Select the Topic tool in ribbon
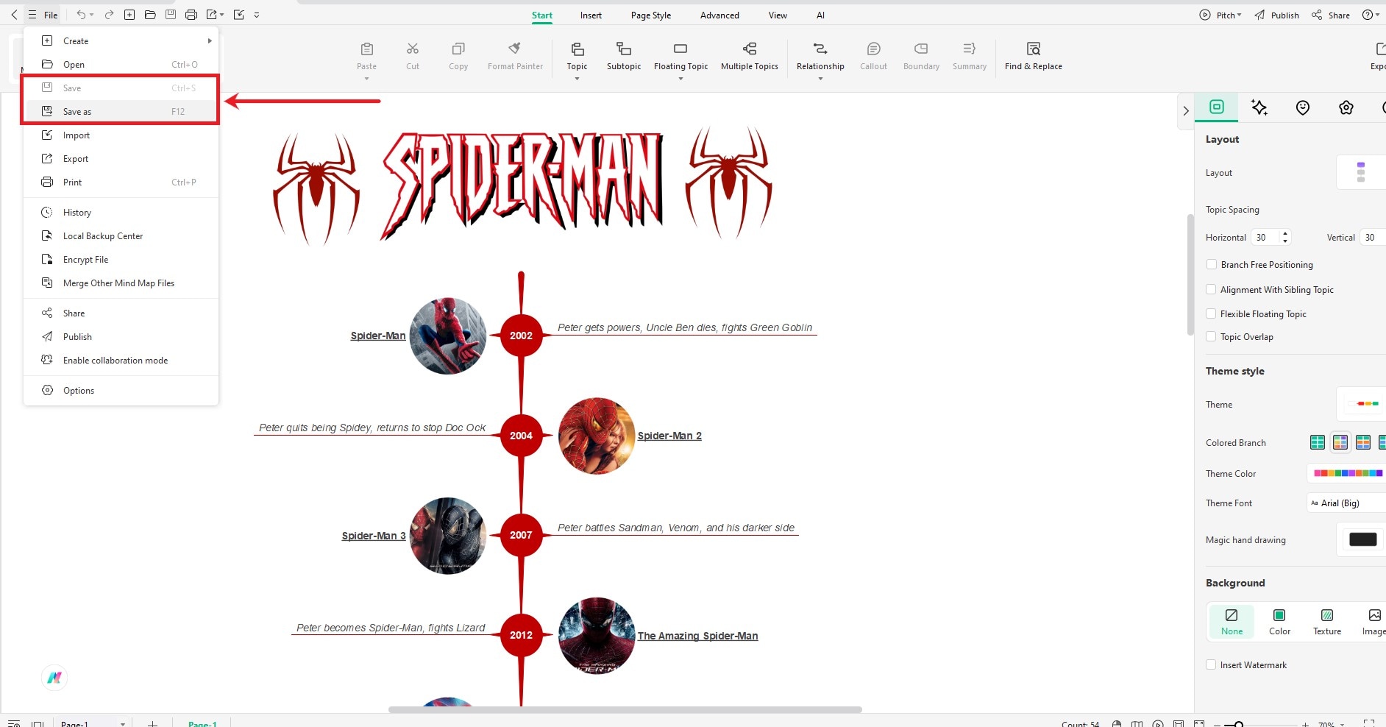 (x=577, y=56)
